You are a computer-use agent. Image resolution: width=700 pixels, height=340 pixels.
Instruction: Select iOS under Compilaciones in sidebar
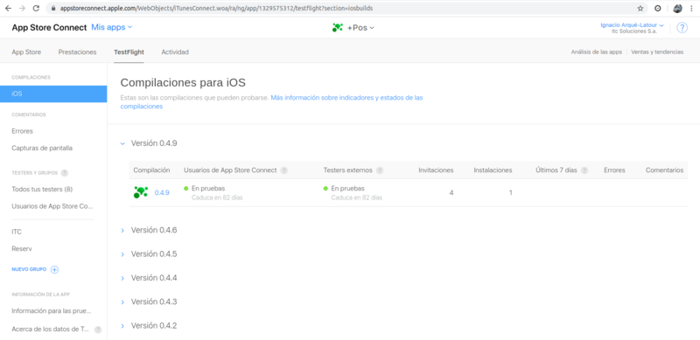(x=53, y=94)
